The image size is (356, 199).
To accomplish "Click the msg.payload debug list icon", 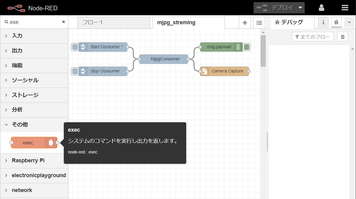I will (x=238, y=47).
